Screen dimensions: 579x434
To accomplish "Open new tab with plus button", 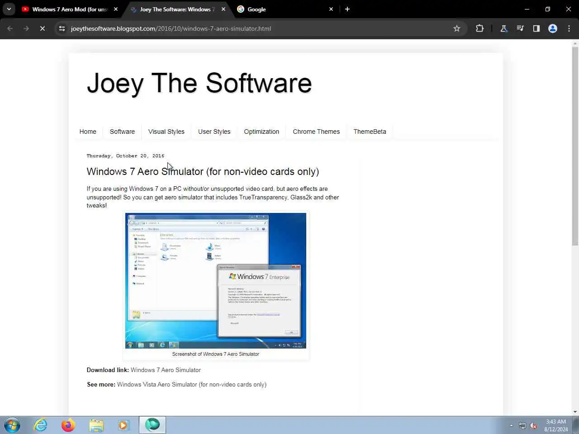I will tap(347, 9).
